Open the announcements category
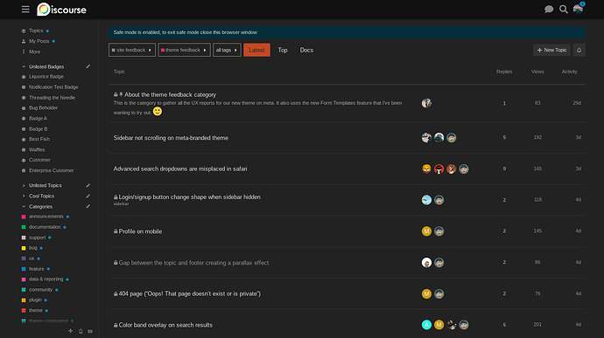Screen dimensions: 604x338 pos(46,217)
